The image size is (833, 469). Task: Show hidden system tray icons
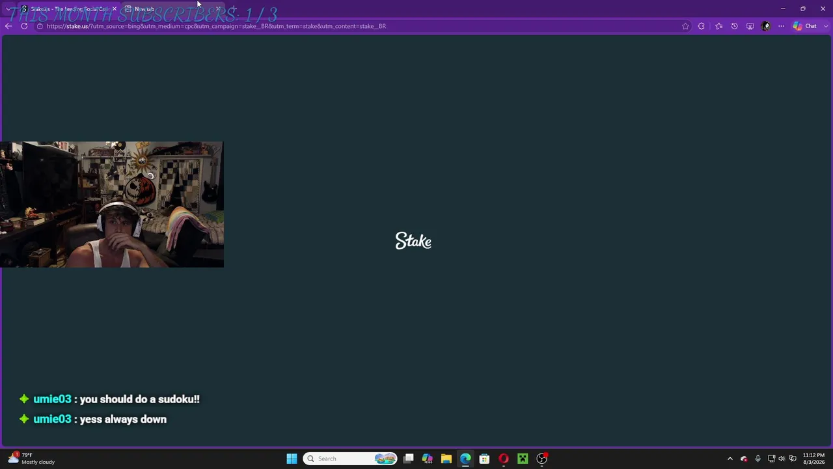730,459
